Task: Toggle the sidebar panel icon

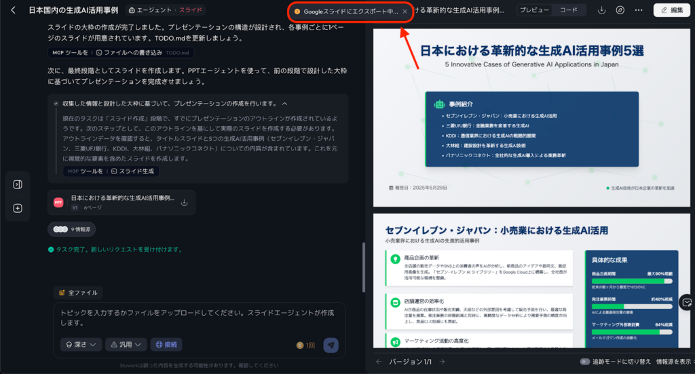Action: 18,184
